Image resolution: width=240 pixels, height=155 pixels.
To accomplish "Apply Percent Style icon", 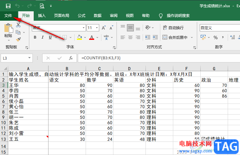I will (x=215, y=37).
